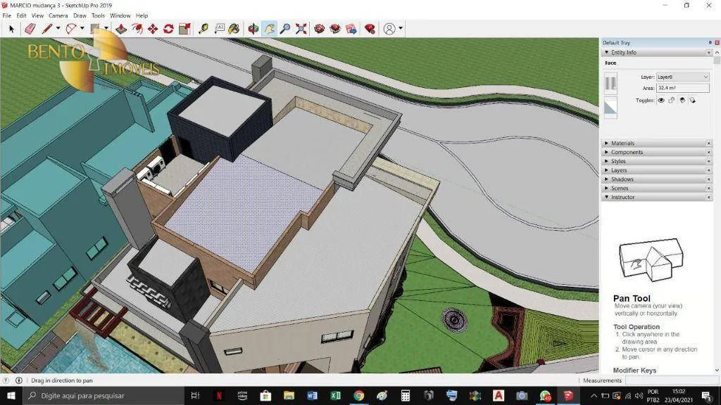Expand the Materials panel
The image size is (721, 405).
point(622,143)
